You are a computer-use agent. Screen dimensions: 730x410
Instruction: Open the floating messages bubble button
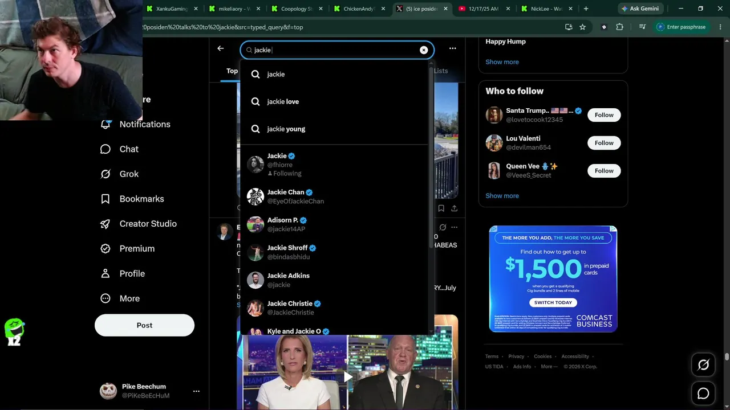703,393
